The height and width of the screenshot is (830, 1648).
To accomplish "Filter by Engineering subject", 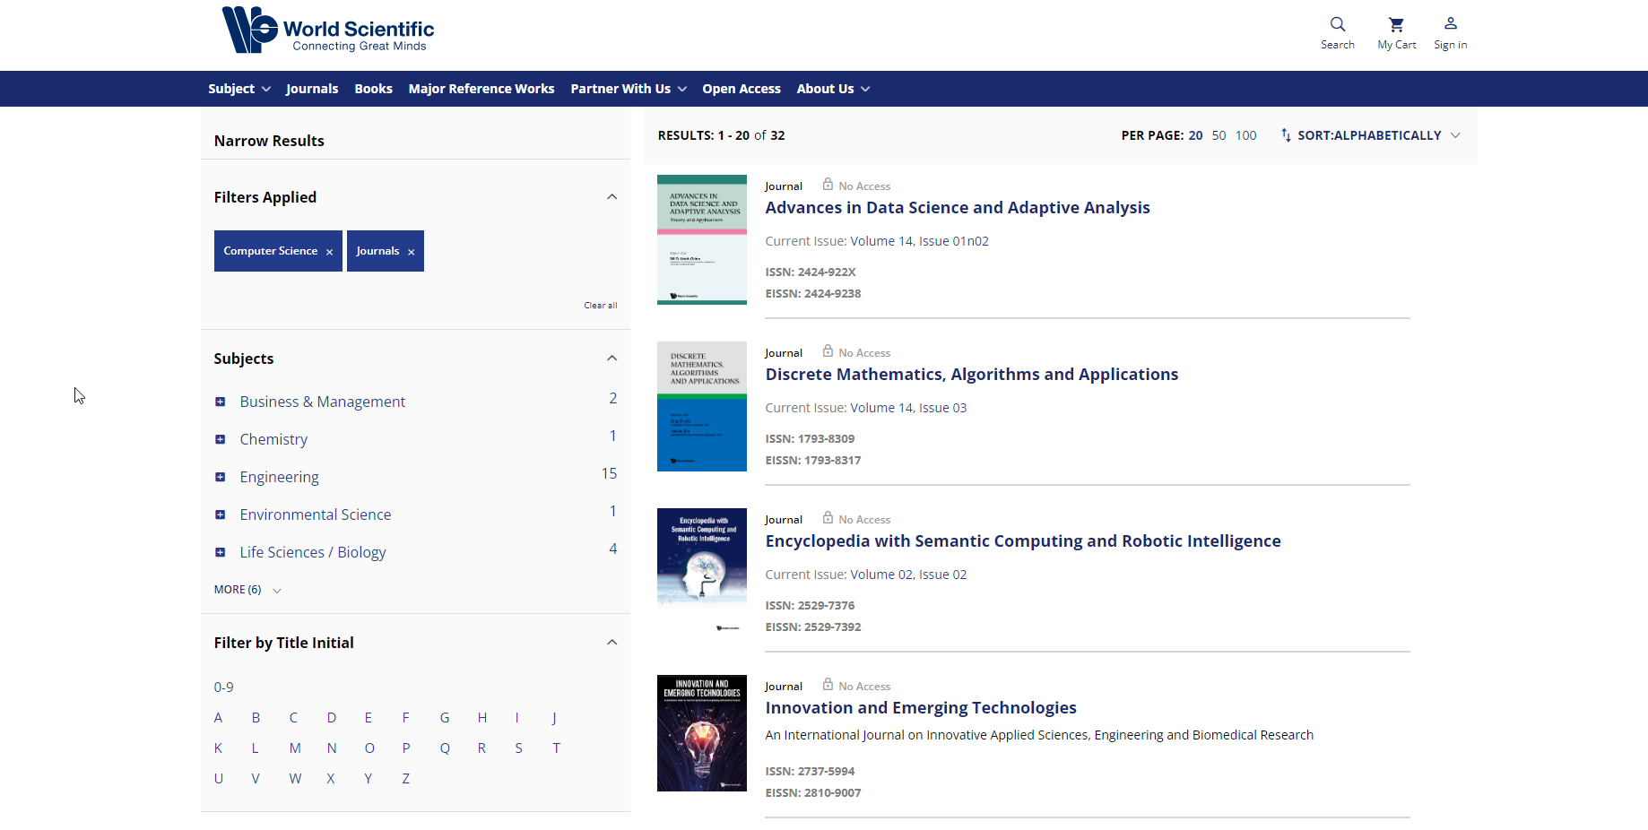I will [x=279, y=477].
